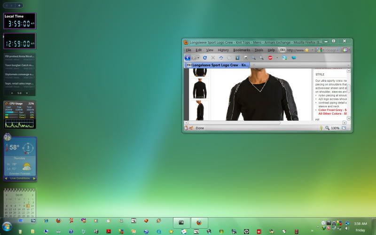Viewport: 376px width, 235px height.
Task: Open the History menu in Firefox
Action: (x=223, y=50)
